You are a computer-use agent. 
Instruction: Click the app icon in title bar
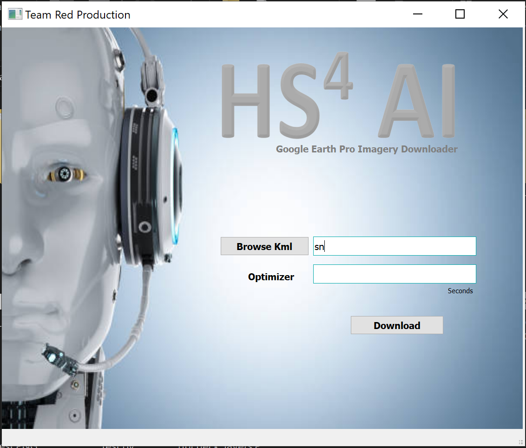(15, 14)
